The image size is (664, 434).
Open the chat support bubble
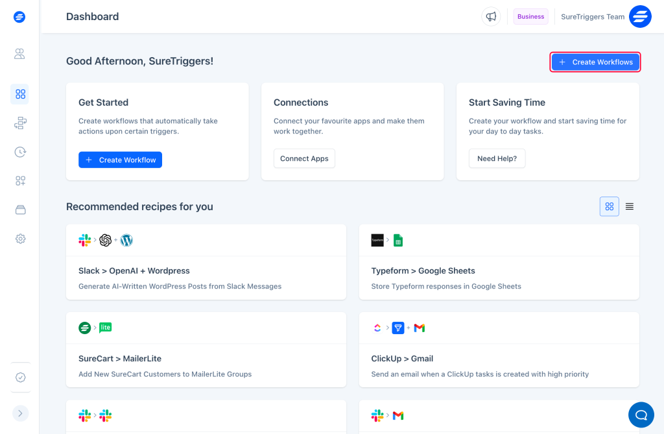coord(641,415)
